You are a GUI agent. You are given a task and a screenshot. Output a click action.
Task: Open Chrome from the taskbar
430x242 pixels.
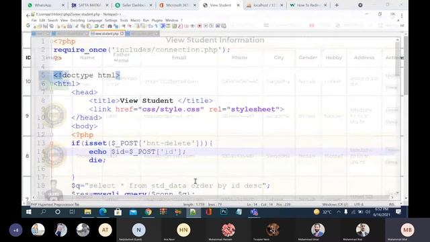[x=148, y=212]
